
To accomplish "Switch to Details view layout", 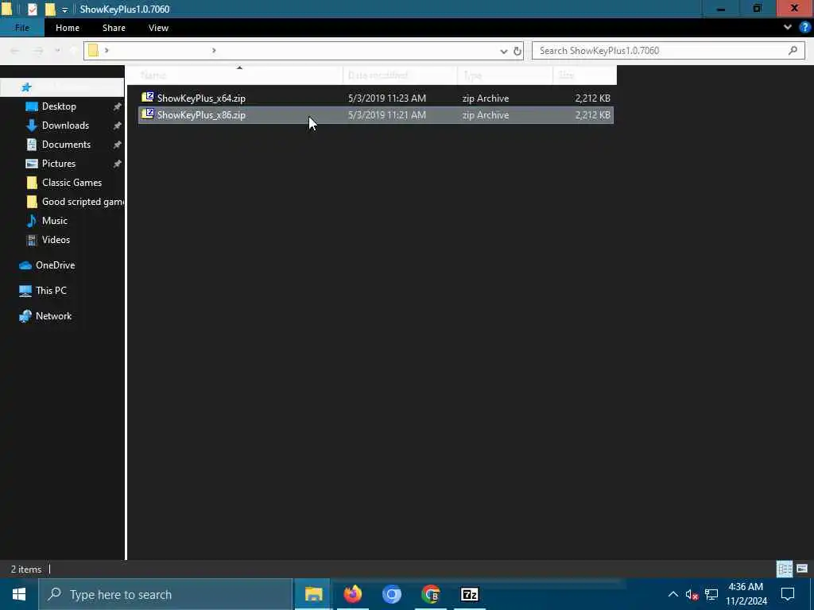I will pos(785,569).
